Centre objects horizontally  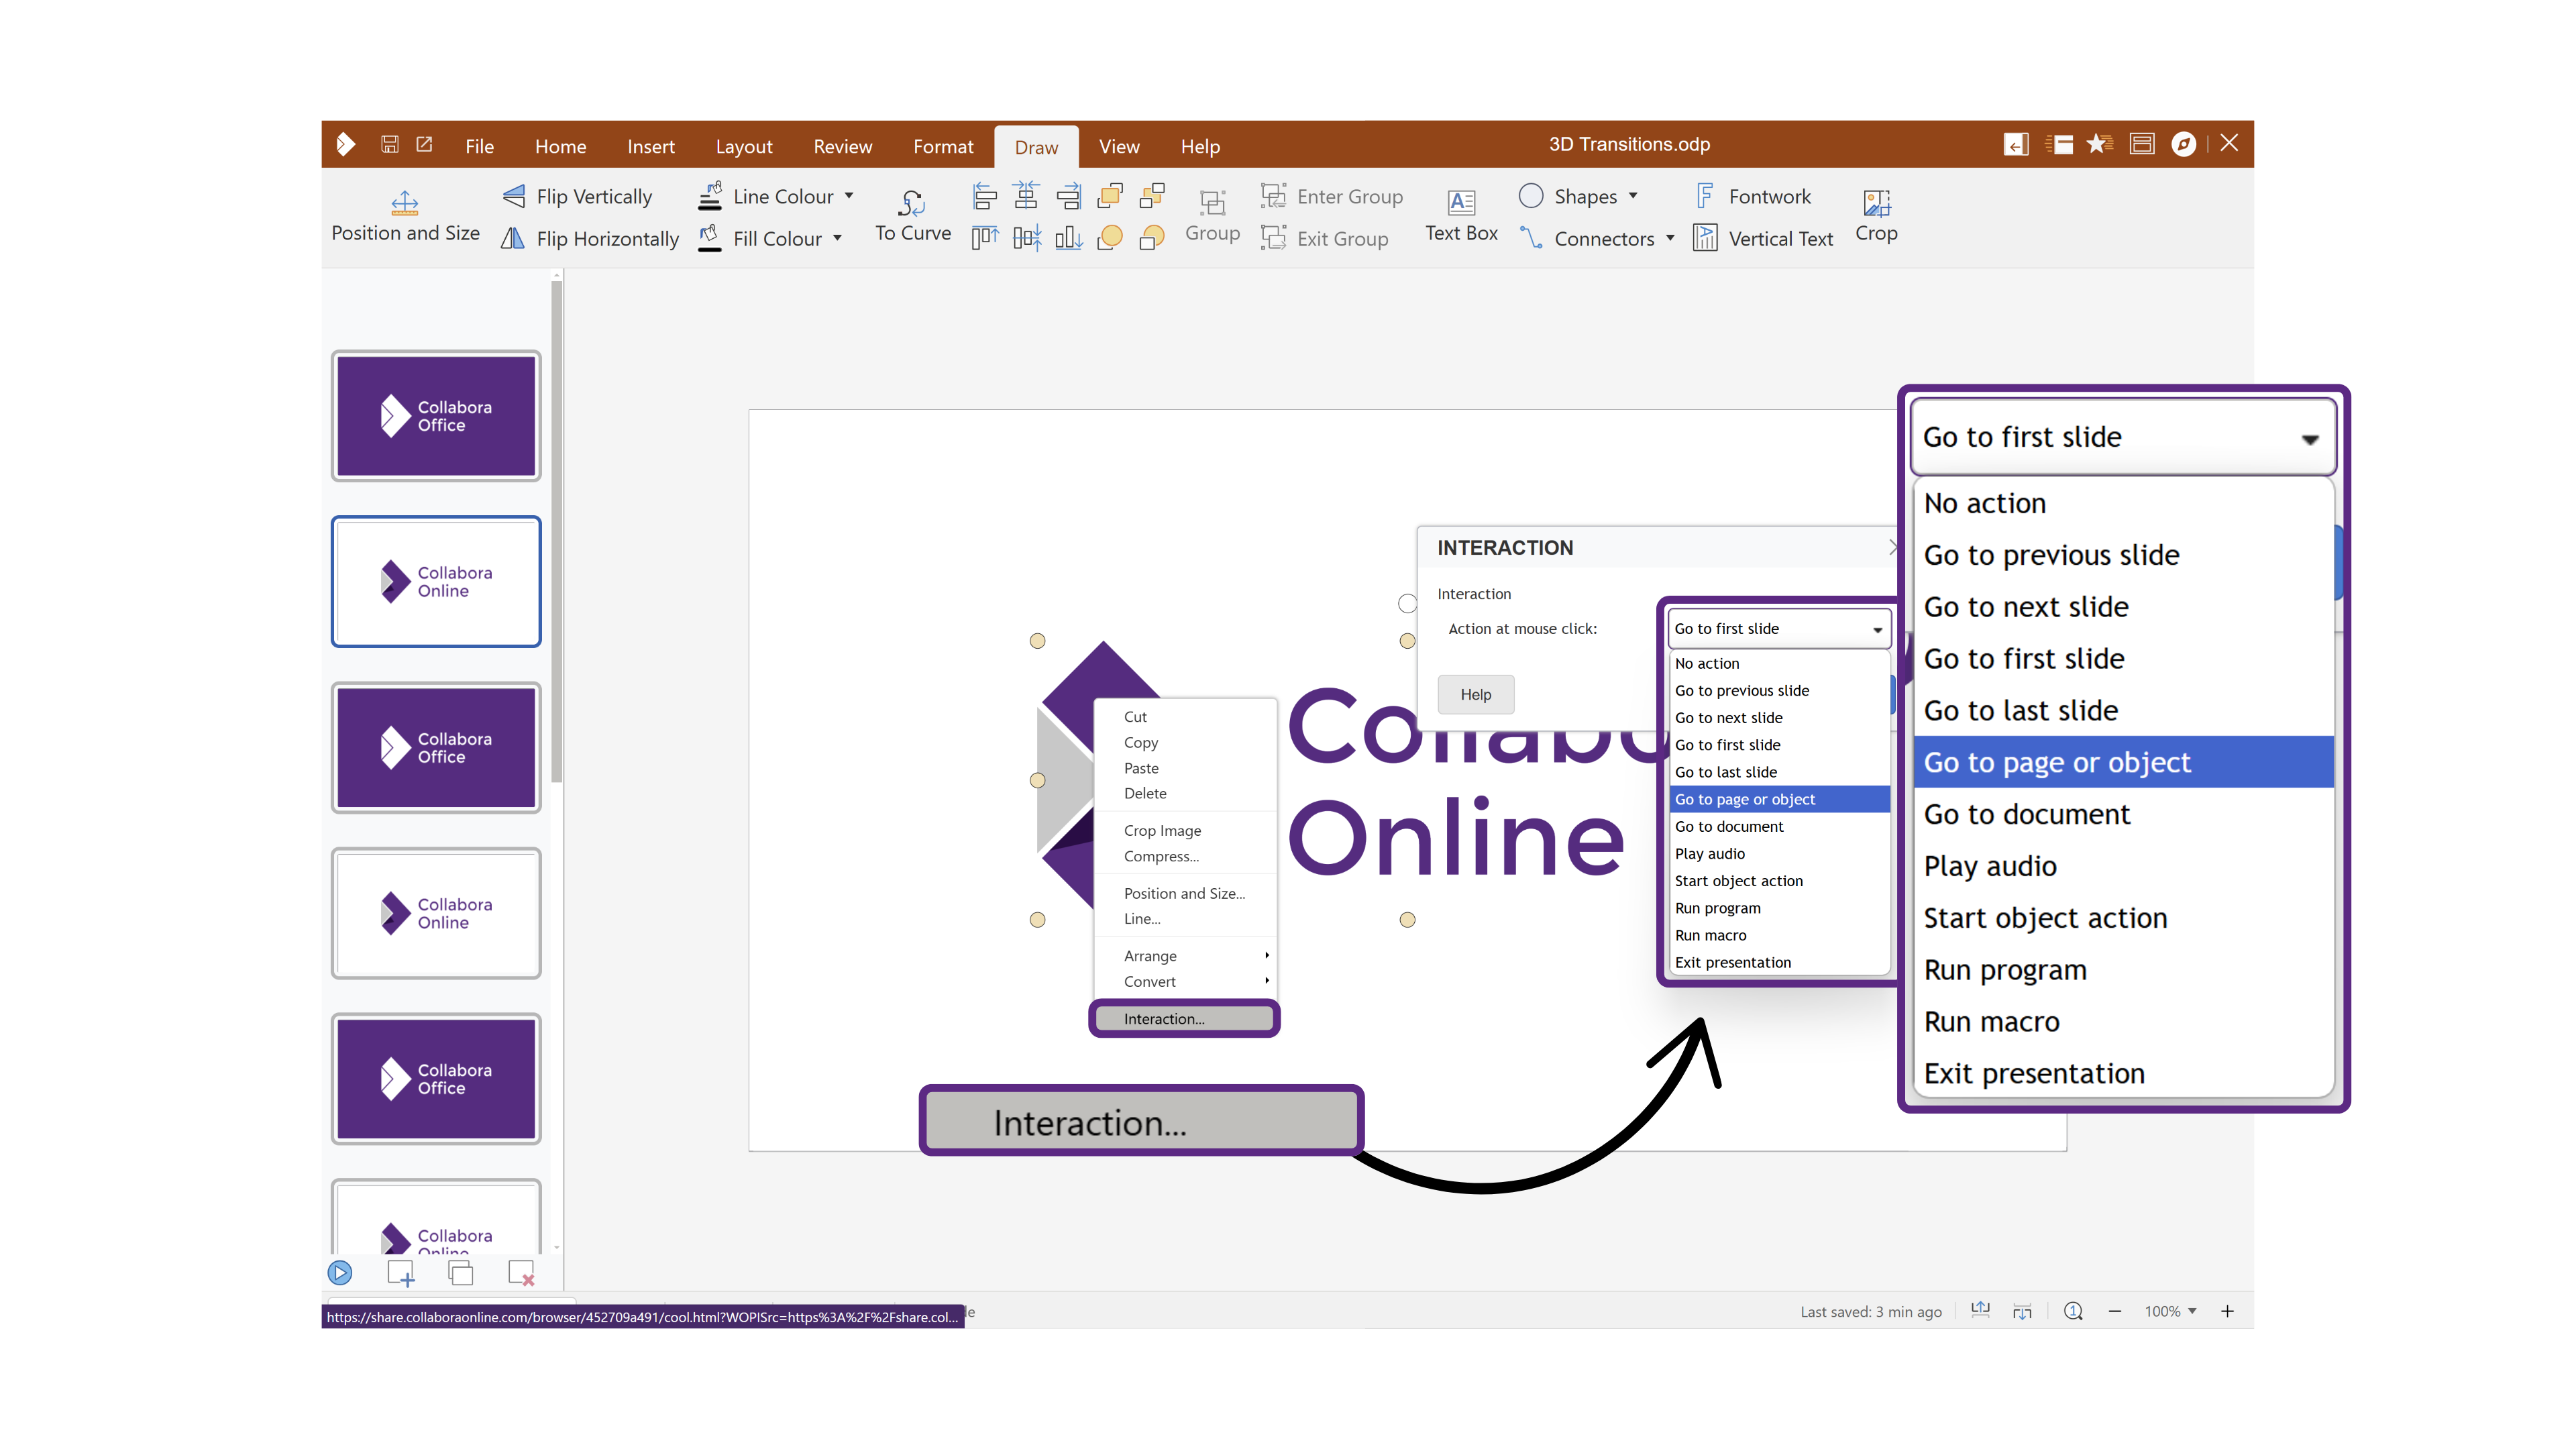click(x=1026, y=196)
